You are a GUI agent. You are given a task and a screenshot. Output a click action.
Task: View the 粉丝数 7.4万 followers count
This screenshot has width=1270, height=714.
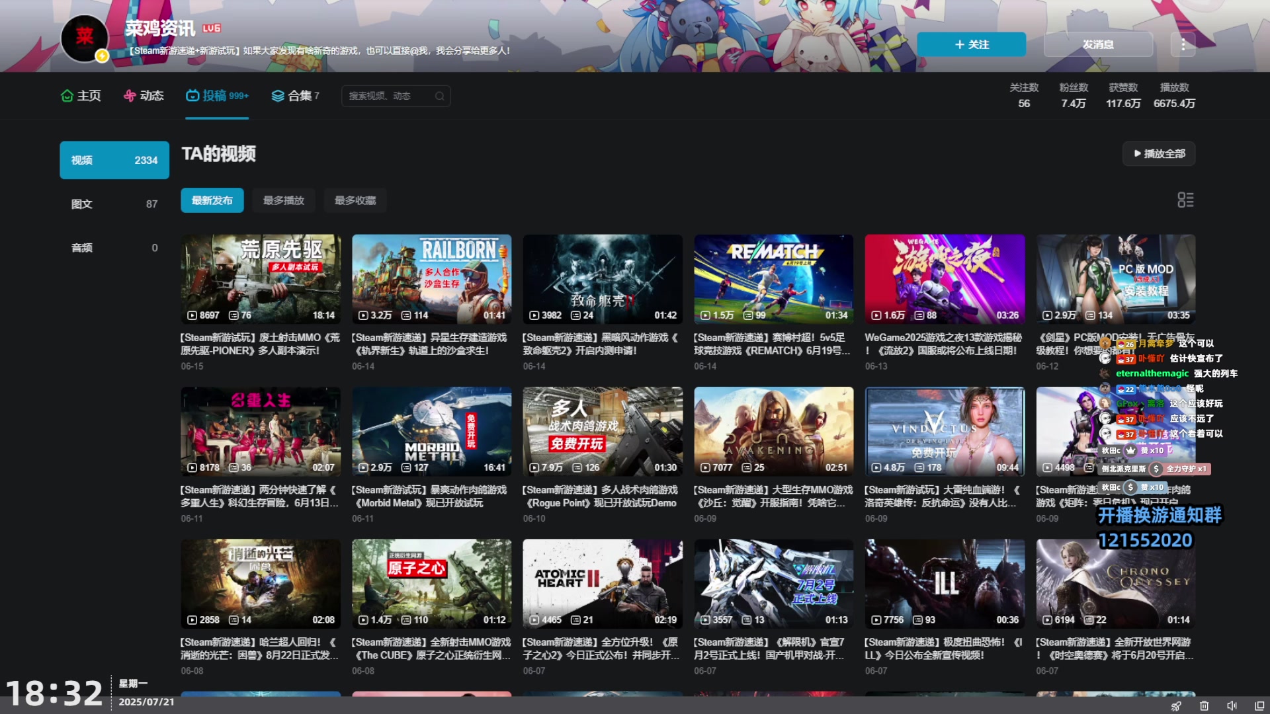1074,95
